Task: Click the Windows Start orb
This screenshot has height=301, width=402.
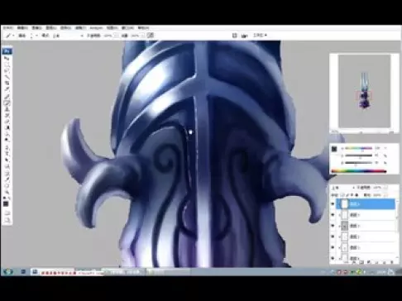Action: pos(8,272)
